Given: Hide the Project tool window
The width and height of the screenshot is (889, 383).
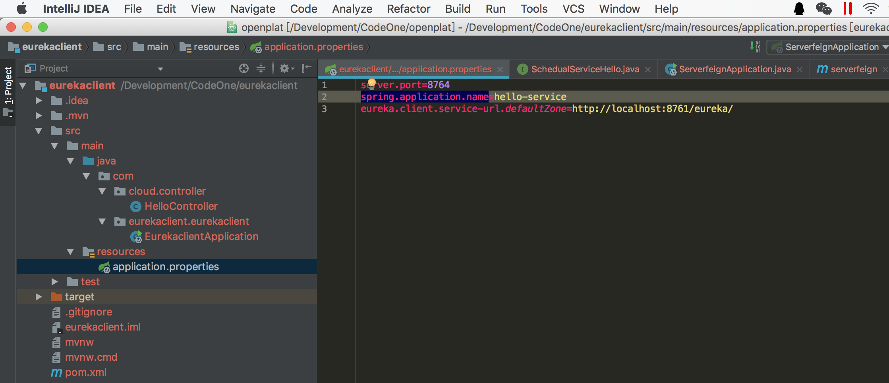Looking at the screenshot, I should pos(306,69).
